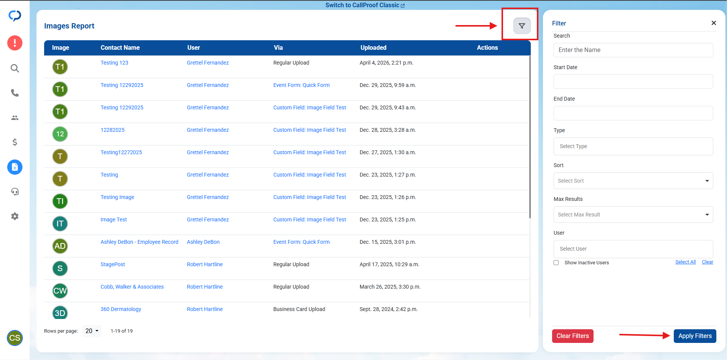Viewport: 727px width, 360px height.
Task: Click the CallProof logo icon
Action: tap(15, 16)
